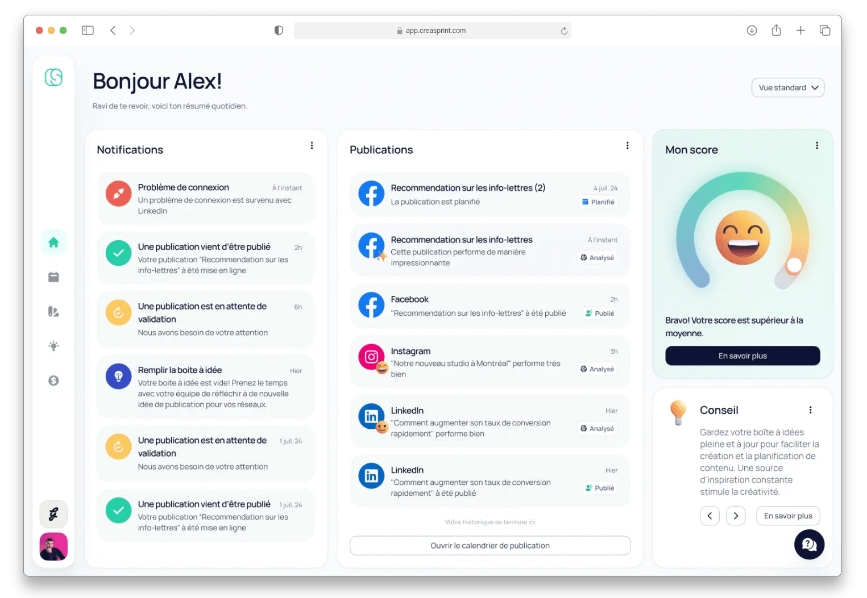Click the idea lightbulb sidebar icon
The width and height of the screenshot is (867, 598).
[53, 346]
